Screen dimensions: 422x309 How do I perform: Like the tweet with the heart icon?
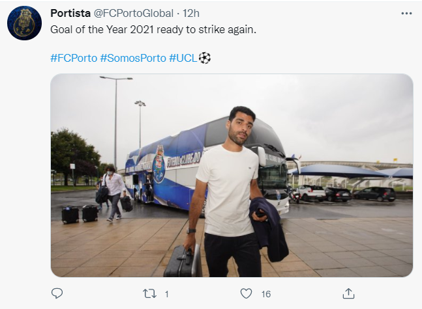click(246, 294)
